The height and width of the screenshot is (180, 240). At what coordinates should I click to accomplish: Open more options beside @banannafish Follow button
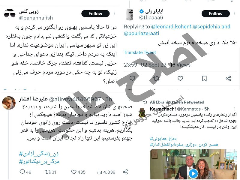click(x=114, y=13)
